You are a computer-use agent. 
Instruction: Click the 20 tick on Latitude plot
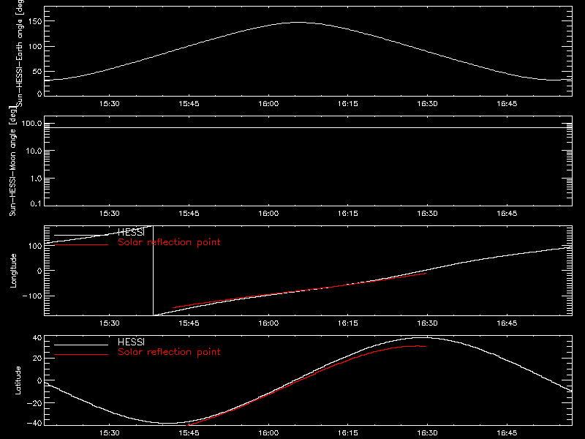[x=37, y=359]
